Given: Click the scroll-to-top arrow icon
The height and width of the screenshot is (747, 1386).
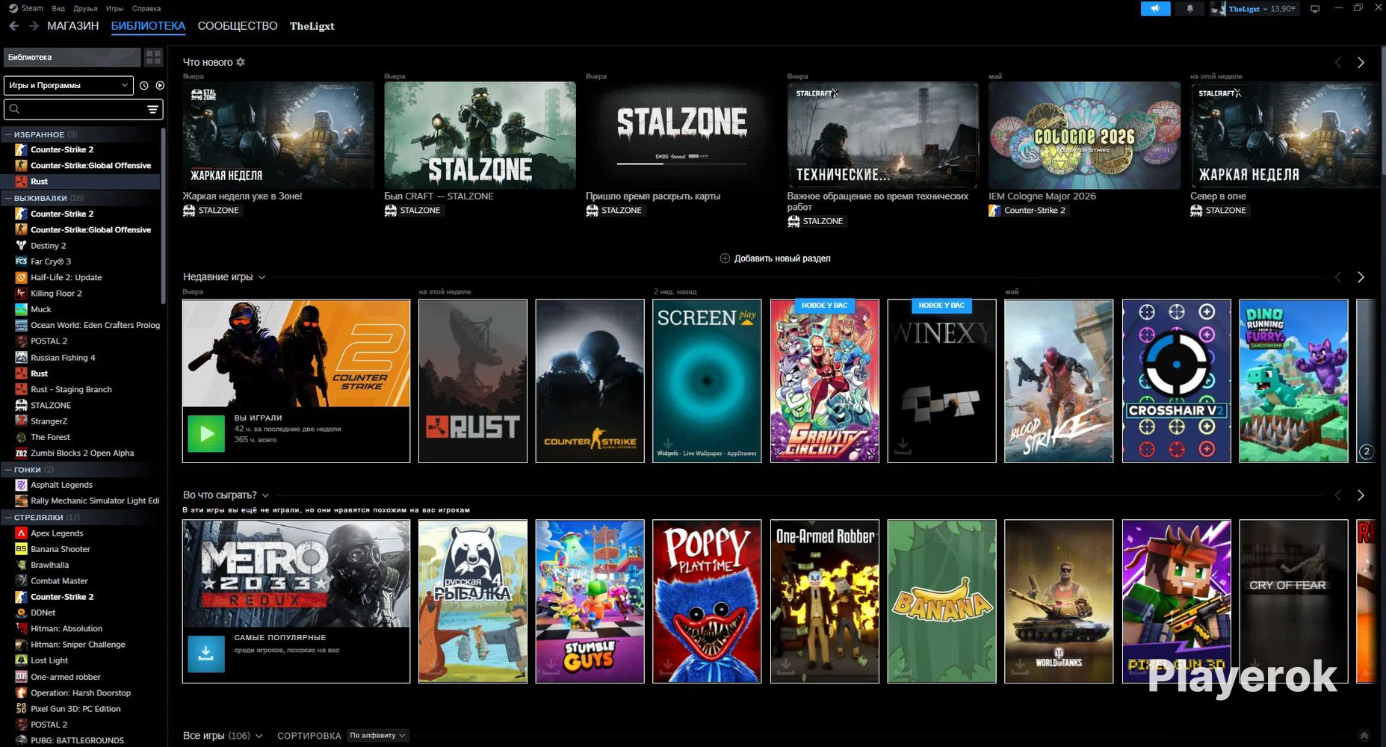Looking at the screenshot, I should (1364, 736).
